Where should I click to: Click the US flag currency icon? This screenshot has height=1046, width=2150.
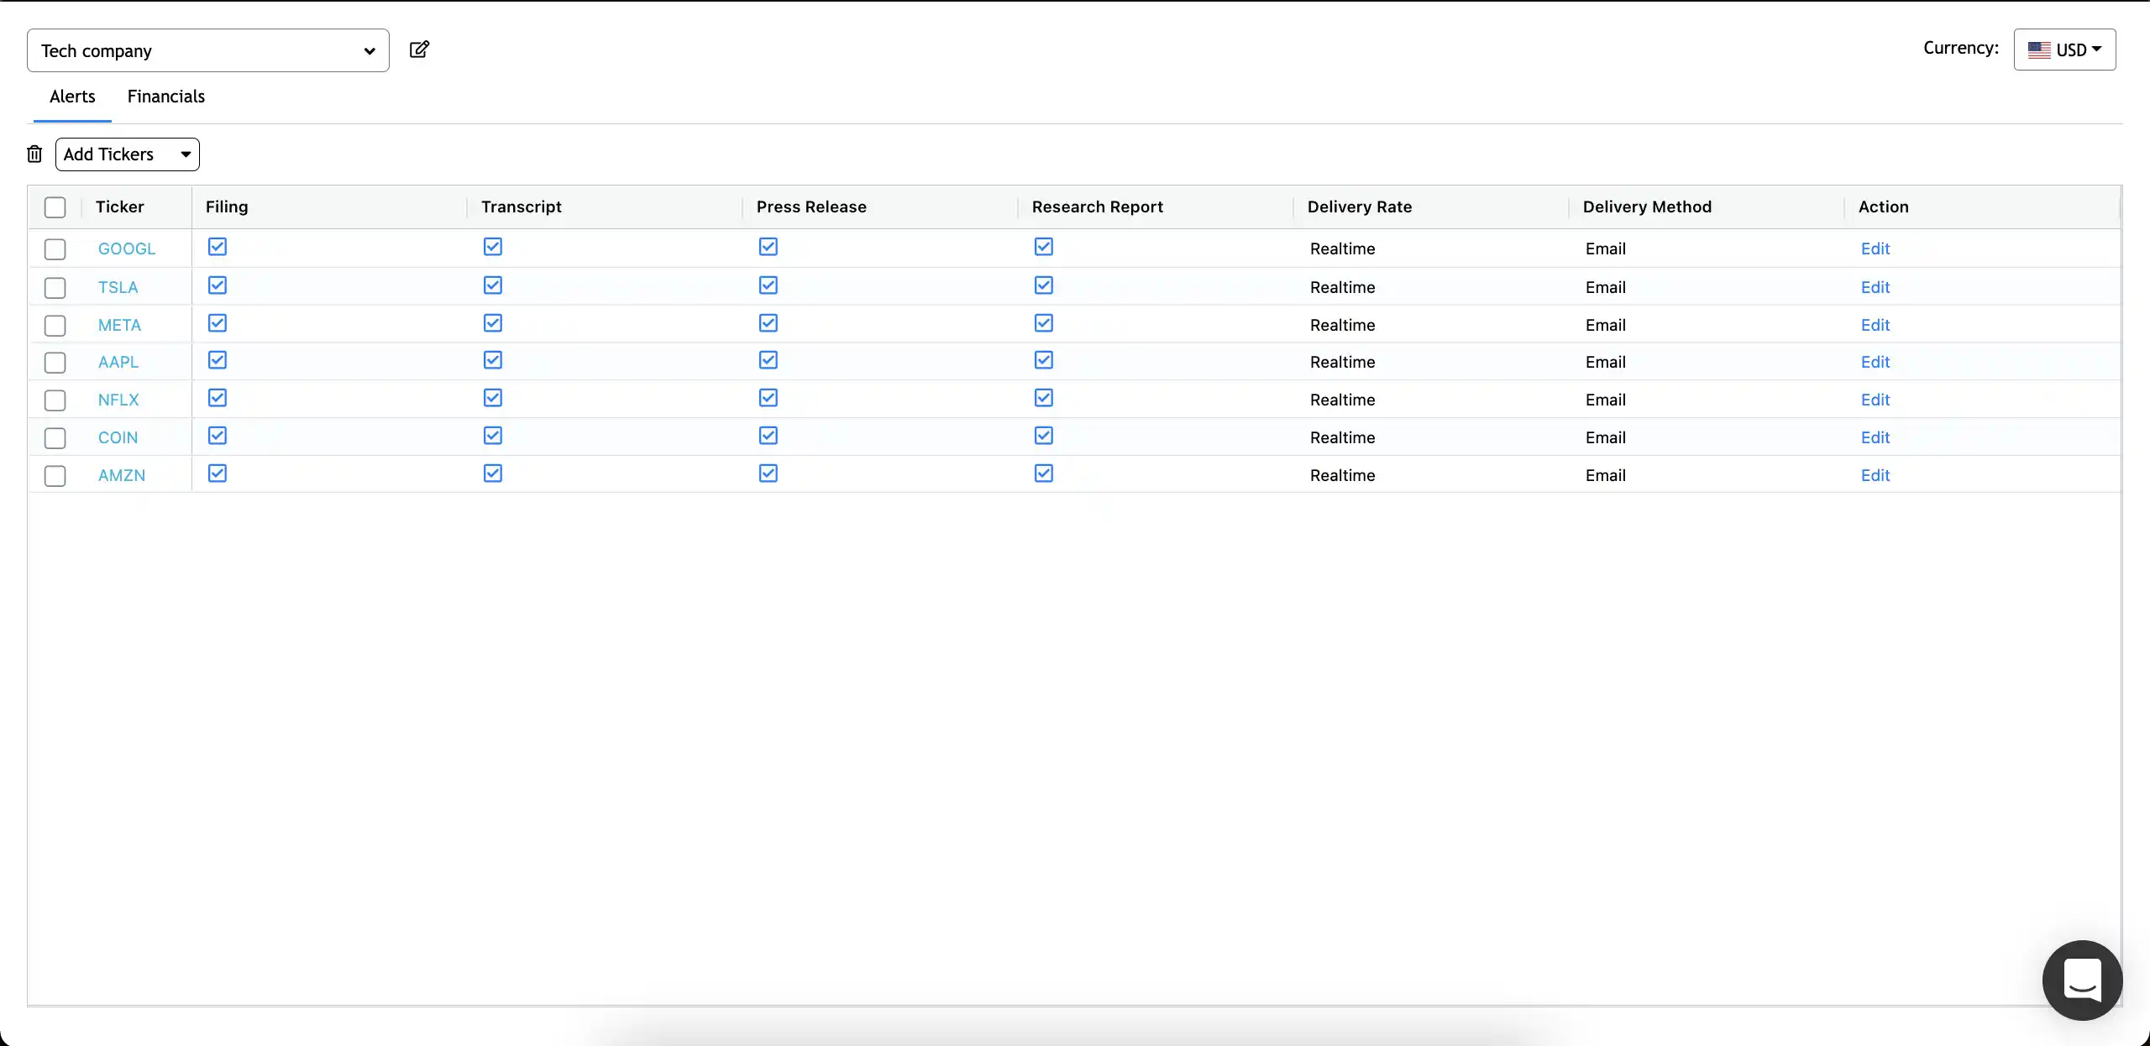pos(2039,50)
